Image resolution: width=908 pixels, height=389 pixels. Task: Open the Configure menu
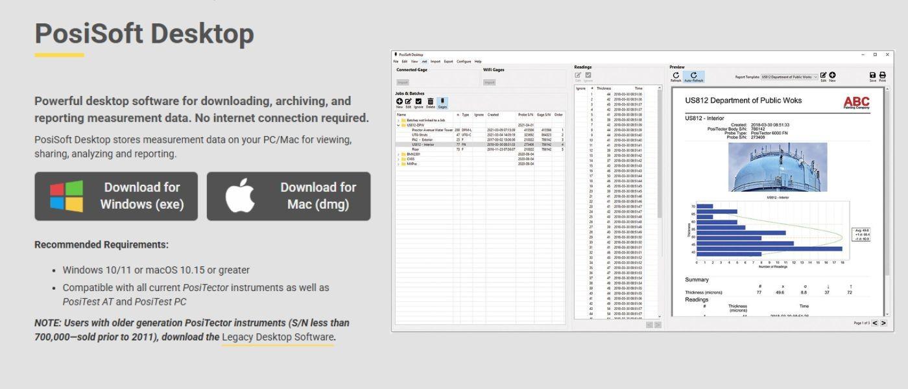coord(464,61)
